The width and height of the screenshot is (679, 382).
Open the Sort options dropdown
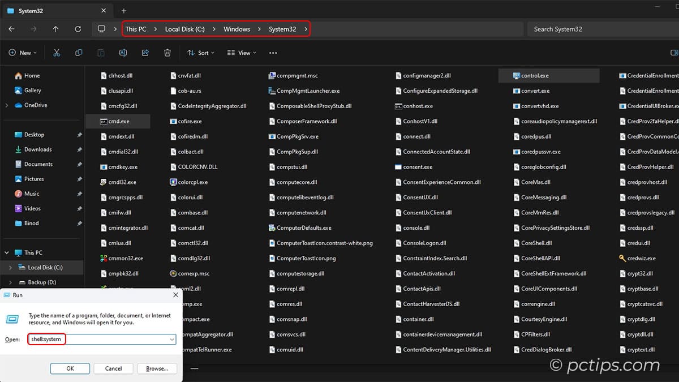coord(200,52)
